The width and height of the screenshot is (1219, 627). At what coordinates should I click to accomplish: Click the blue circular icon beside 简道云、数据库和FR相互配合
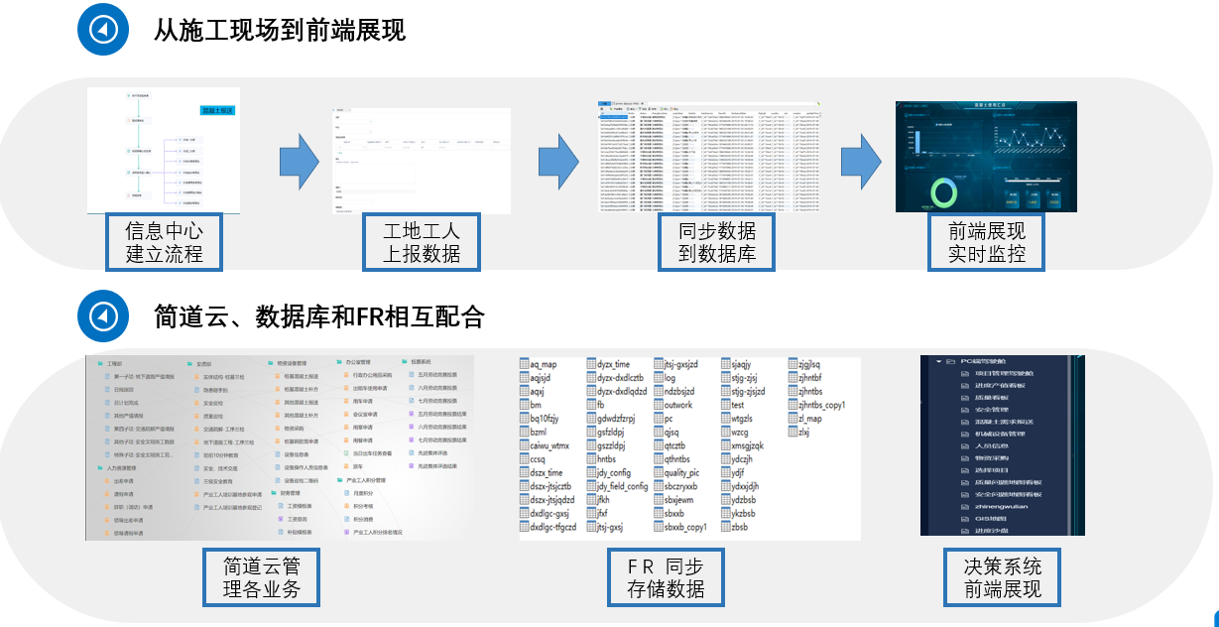click(x=103, y=316)
